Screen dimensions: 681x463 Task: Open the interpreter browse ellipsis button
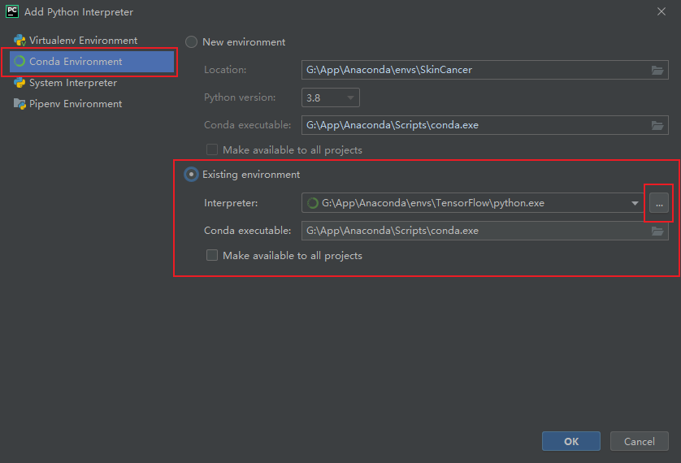(659, 204)
